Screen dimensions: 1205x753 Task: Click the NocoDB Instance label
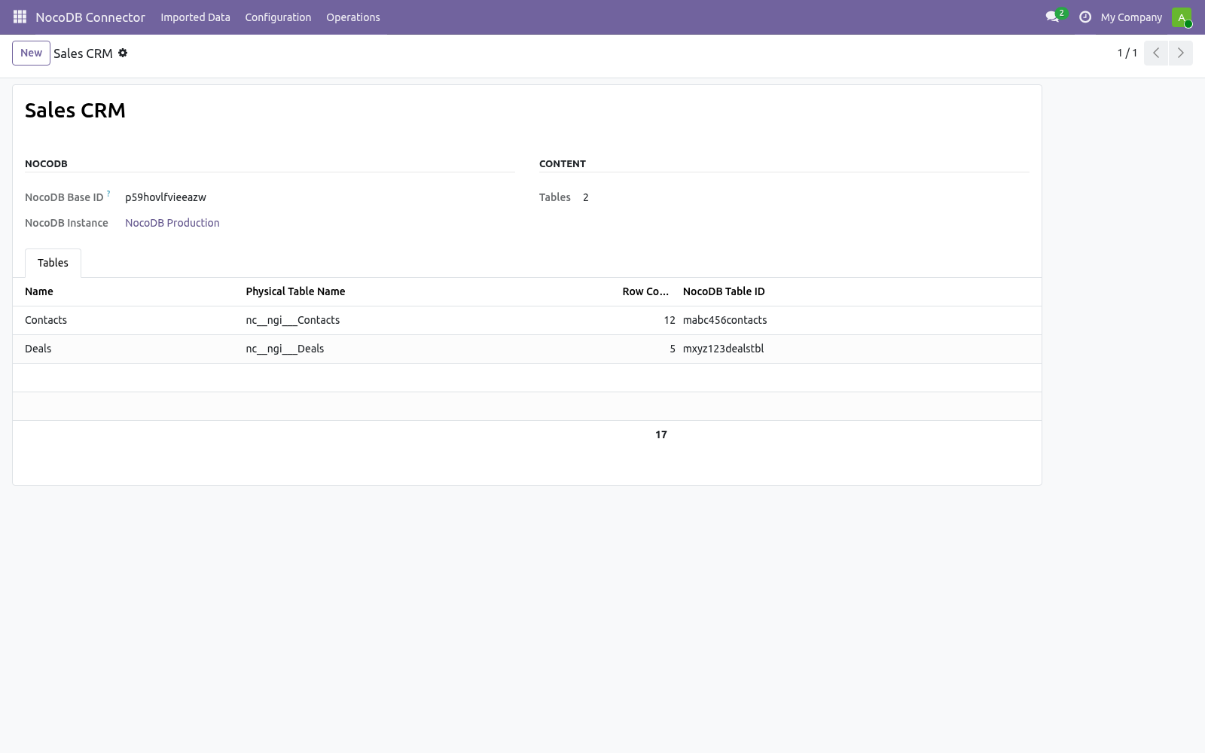coord(66,223)
